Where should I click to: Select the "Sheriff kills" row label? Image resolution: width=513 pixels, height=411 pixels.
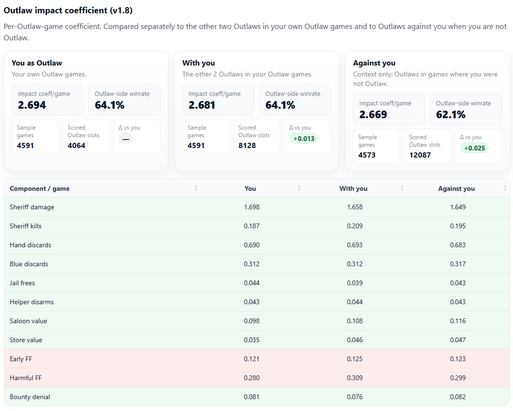point(26,226)
